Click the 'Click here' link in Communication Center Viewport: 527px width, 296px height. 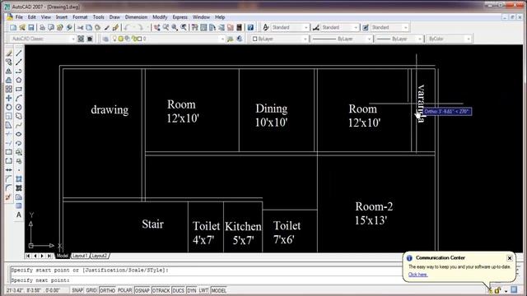tap(417, 275)
